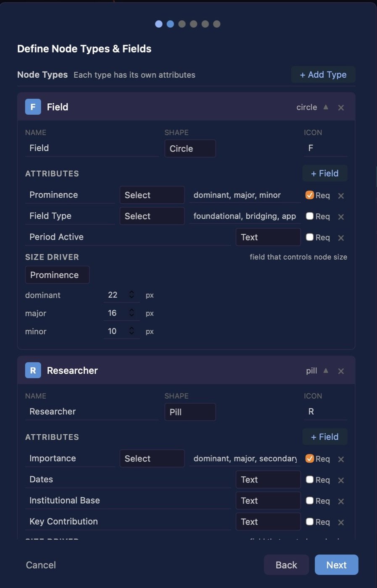
Task: Remove the Field node type with its X
Action: [x=341, y=108]
